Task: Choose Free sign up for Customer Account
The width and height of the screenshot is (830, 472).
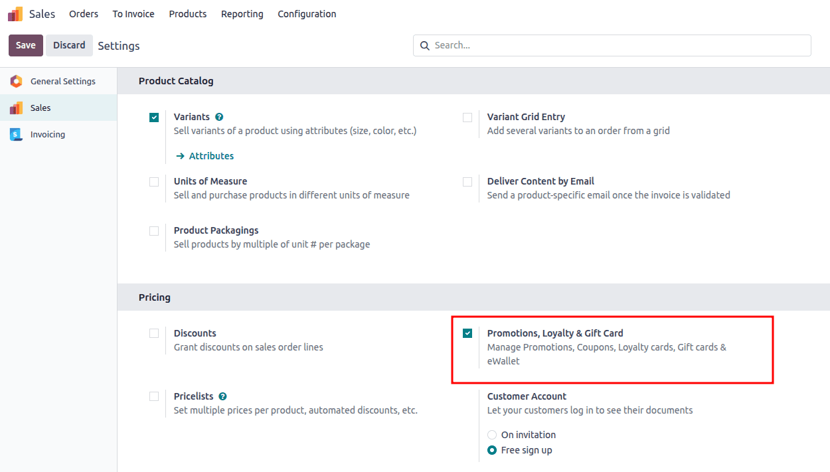Action: coord(491,449)
